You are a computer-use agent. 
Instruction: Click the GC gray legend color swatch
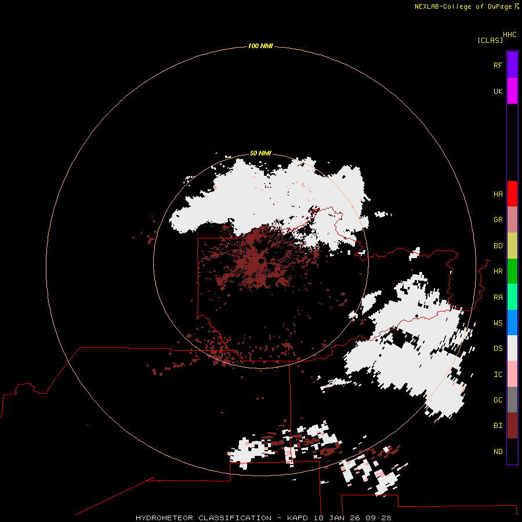pos(512,400)
